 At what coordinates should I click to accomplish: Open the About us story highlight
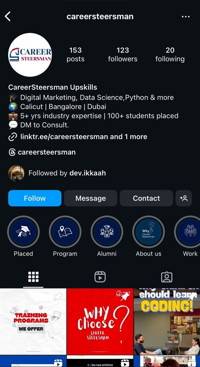(149, 232)
